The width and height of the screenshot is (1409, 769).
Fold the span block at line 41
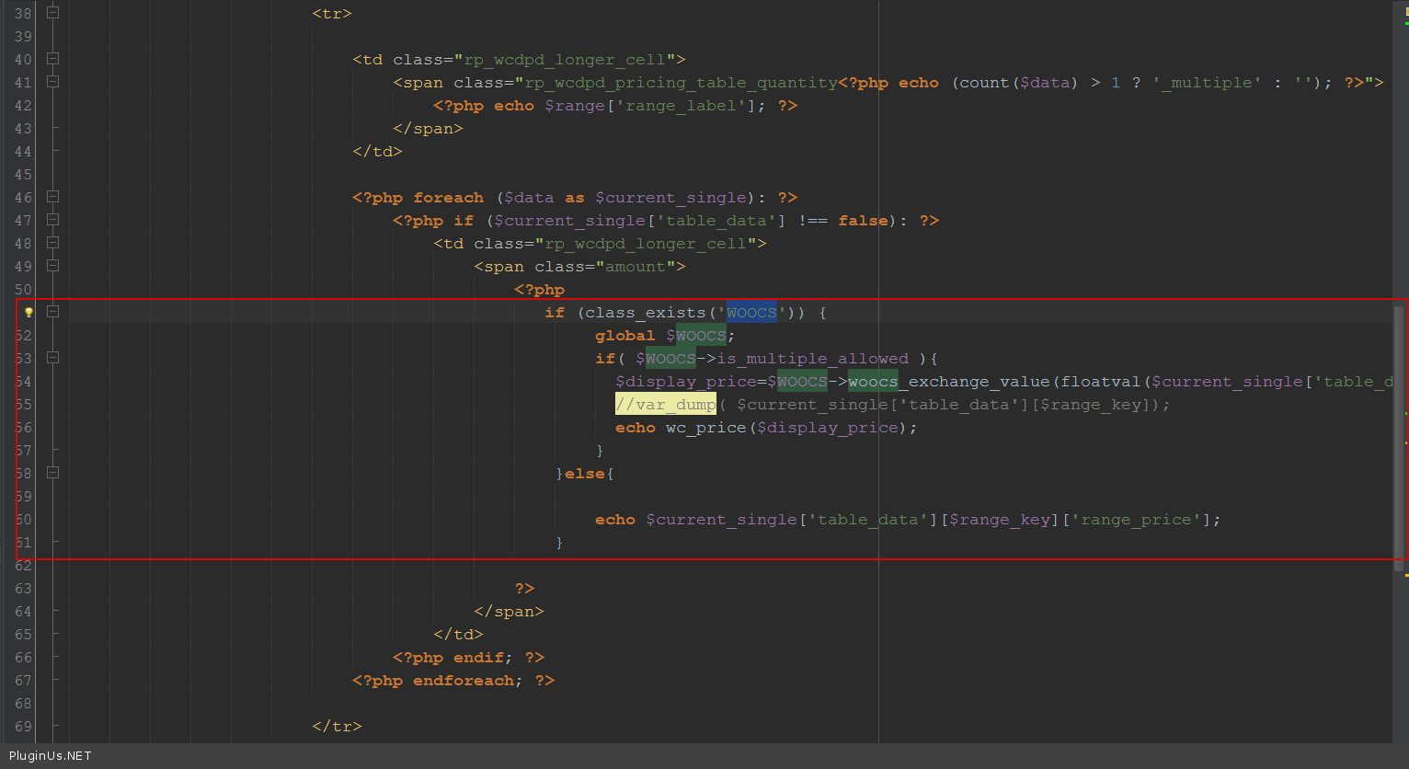click(x=52, y=82)
